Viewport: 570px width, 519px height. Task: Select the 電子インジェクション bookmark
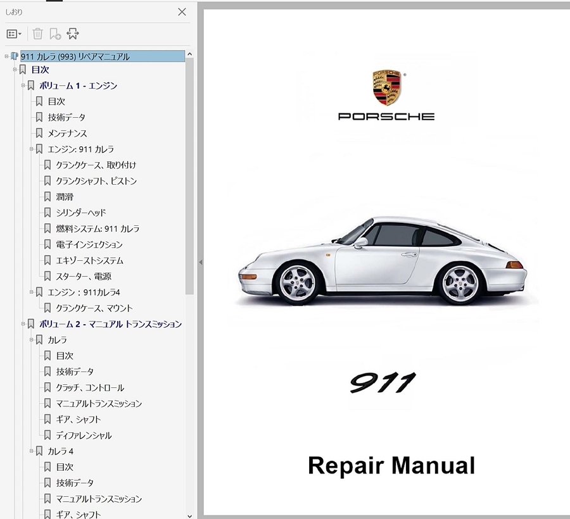(89, 244)
